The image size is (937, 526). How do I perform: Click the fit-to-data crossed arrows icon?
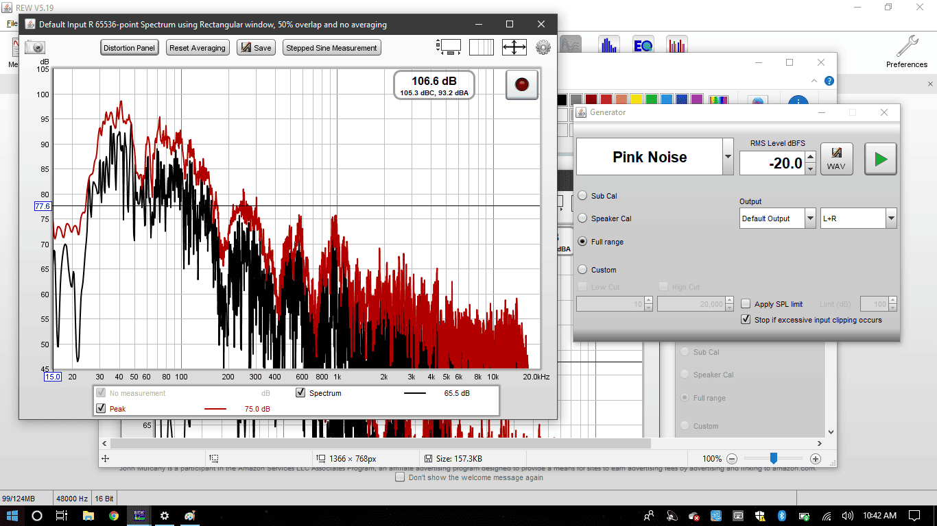coord(514,47)
